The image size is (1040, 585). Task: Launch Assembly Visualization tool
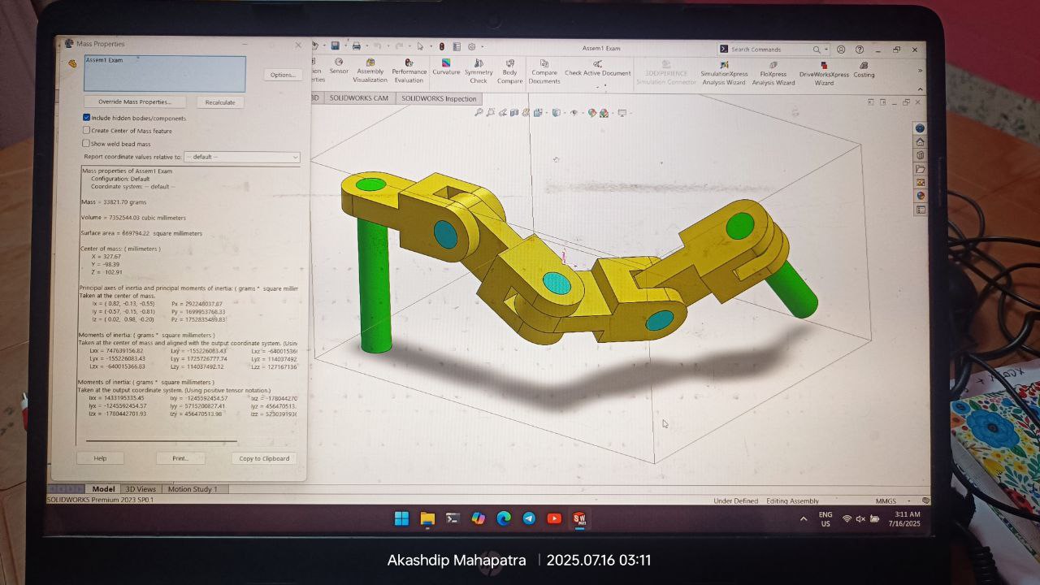(x=370, y=71)
